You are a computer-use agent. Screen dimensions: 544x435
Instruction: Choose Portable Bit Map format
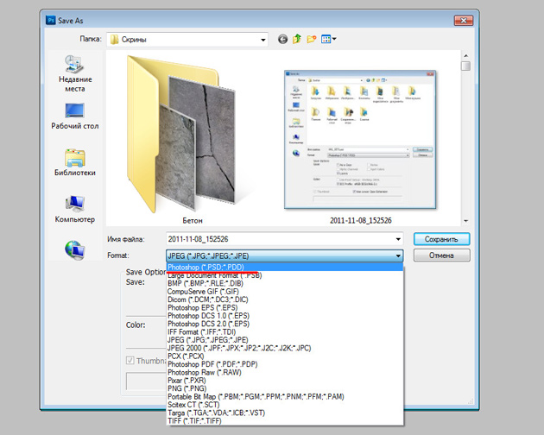click(x=284, y=396)
